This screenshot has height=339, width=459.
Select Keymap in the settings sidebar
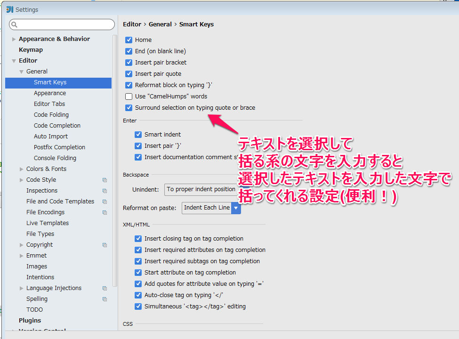click(x=31, y=49)
